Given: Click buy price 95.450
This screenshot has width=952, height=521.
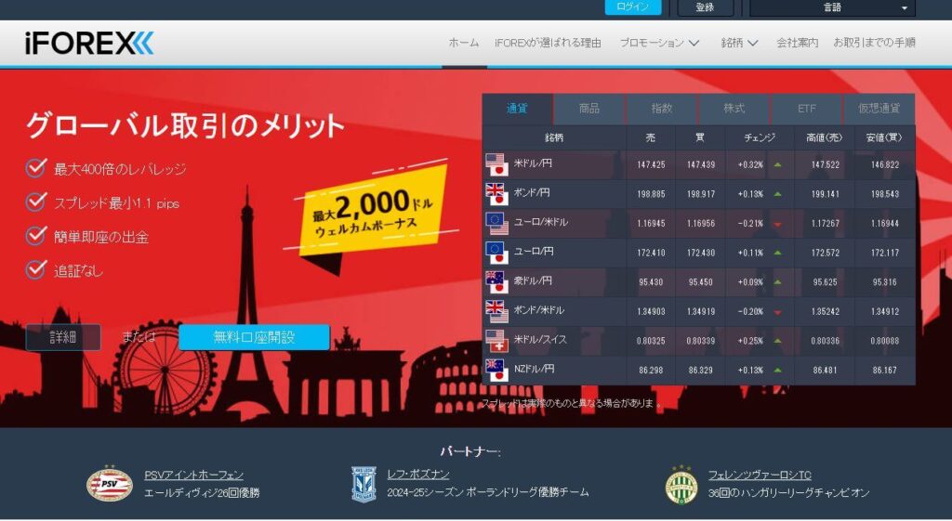Looking at the screenshot, I should [701, 282].
